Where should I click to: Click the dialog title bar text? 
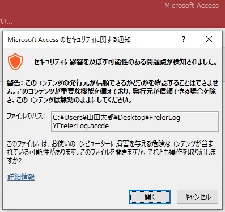tap(69, 40)
